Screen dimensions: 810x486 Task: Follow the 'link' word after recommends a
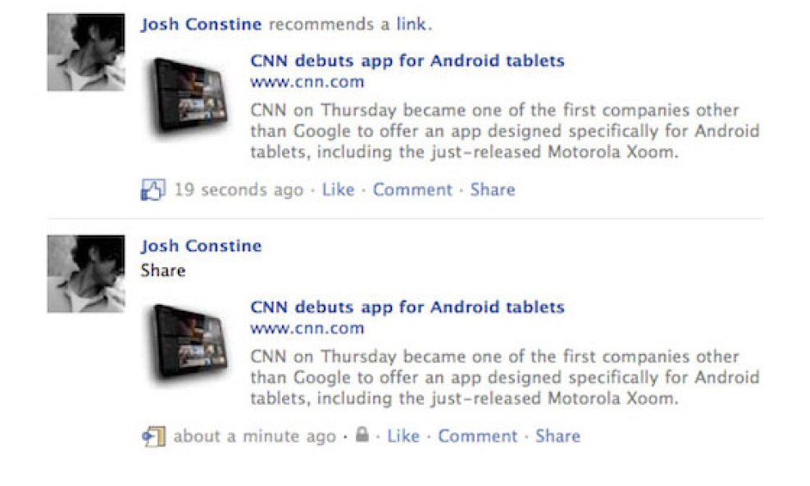412,25
